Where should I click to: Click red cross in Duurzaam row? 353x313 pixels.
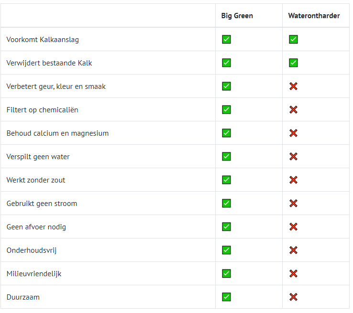293,297
